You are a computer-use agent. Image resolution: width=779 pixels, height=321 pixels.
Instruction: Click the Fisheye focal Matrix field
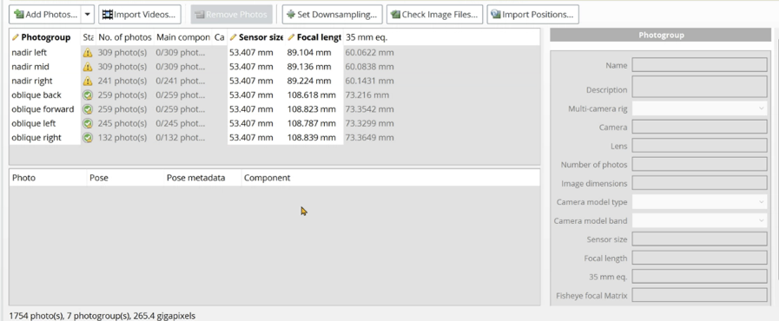point(699,296)
